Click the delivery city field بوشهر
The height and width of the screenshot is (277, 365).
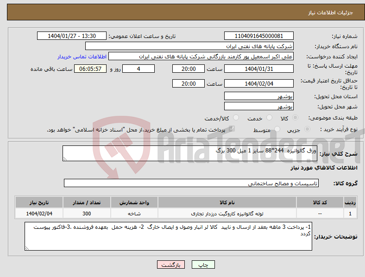(x=258, y=106)
